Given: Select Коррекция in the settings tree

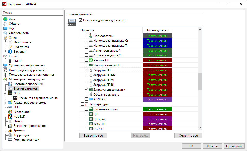Looking at the screenshot, I should [x=21, y=135].
